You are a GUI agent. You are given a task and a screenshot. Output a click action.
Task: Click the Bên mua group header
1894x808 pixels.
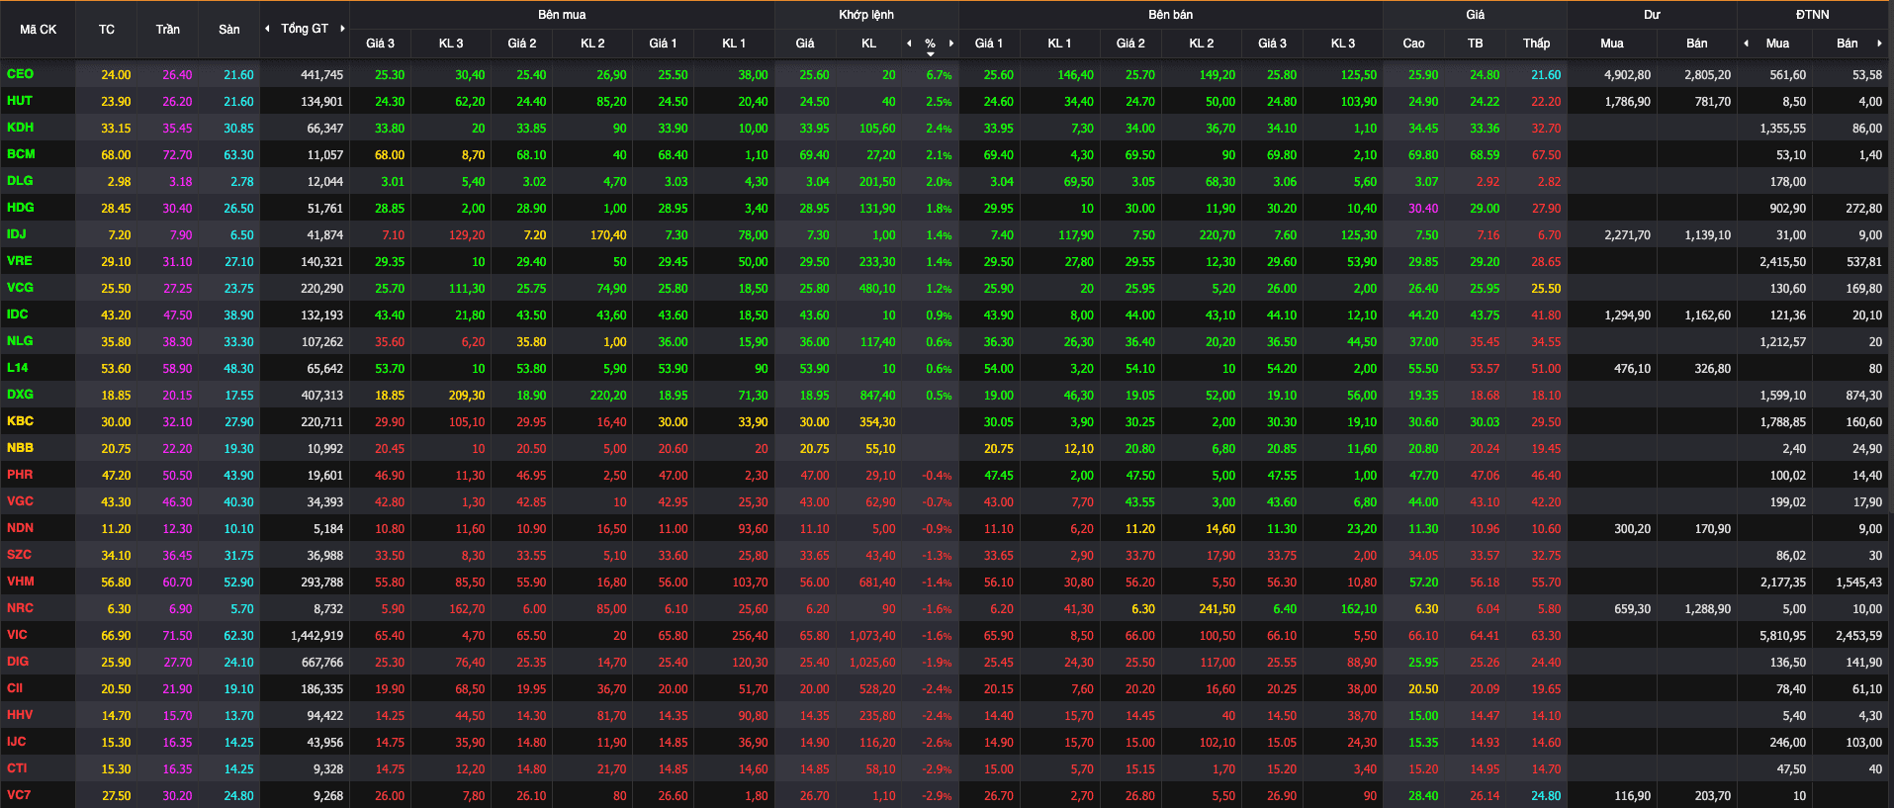562,15
